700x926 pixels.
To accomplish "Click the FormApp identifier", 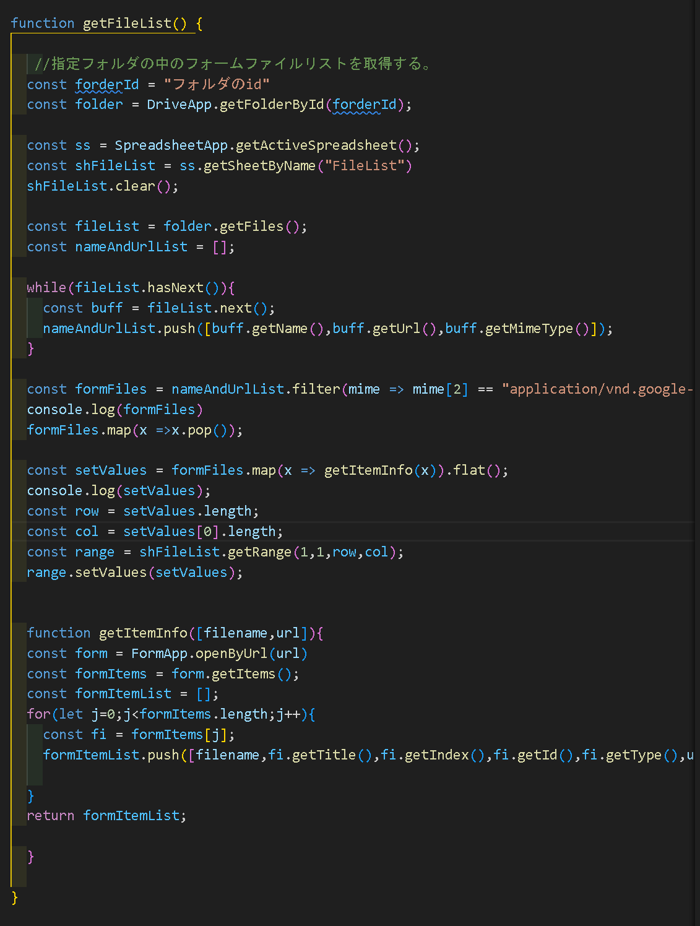I will coord(159,654).
